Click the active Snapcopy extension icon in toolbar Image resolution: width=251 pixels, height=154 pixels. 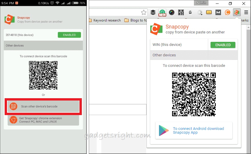pyautogui.click(x=237, y=12)
